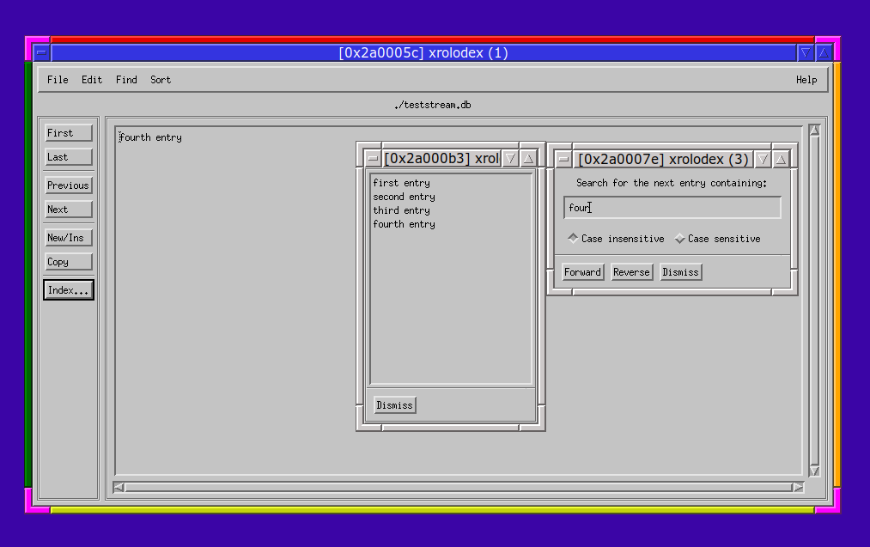The height and width of the screenshot is (547, 870).
Task: Minimize the xrolodex (3) search dialog
Action: click(x=763, y=159)
